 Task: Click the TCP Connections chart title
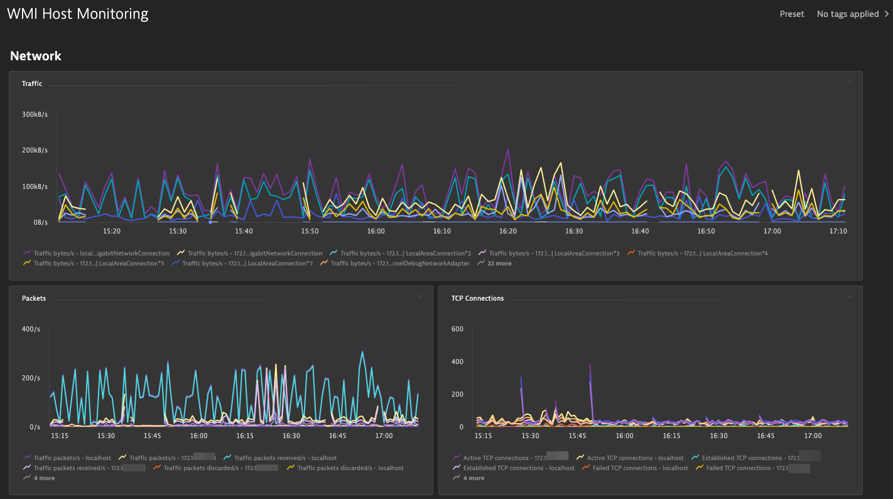click(x=477, y=298)
